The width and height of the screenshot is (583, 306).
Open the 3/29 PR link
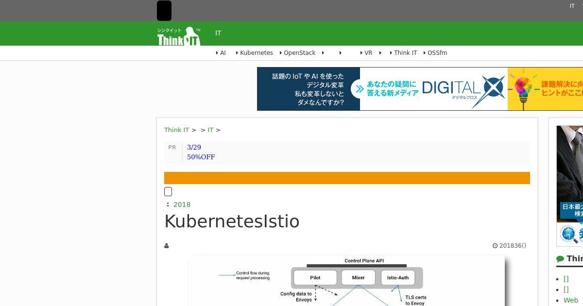pos(194,147)
